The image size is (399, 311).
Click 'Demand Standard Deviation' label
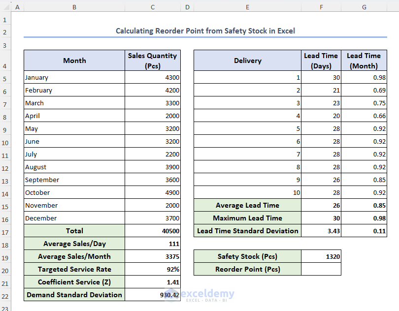click(x=74, y=295)
